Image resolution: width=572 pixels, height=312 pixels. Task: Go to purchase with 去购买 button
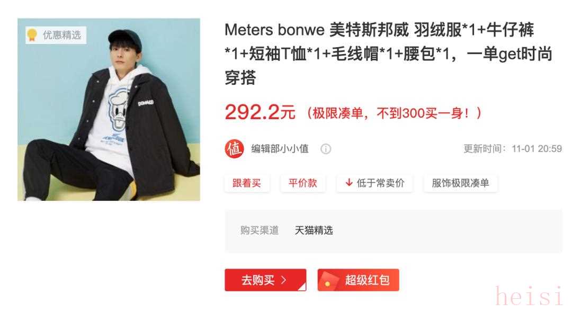pyautogui.click(x=265, y=280)
